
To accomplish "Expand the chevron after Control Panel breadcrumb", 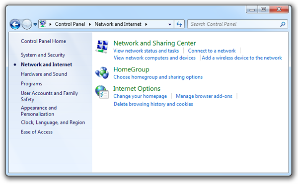I will tap(90, 24).
